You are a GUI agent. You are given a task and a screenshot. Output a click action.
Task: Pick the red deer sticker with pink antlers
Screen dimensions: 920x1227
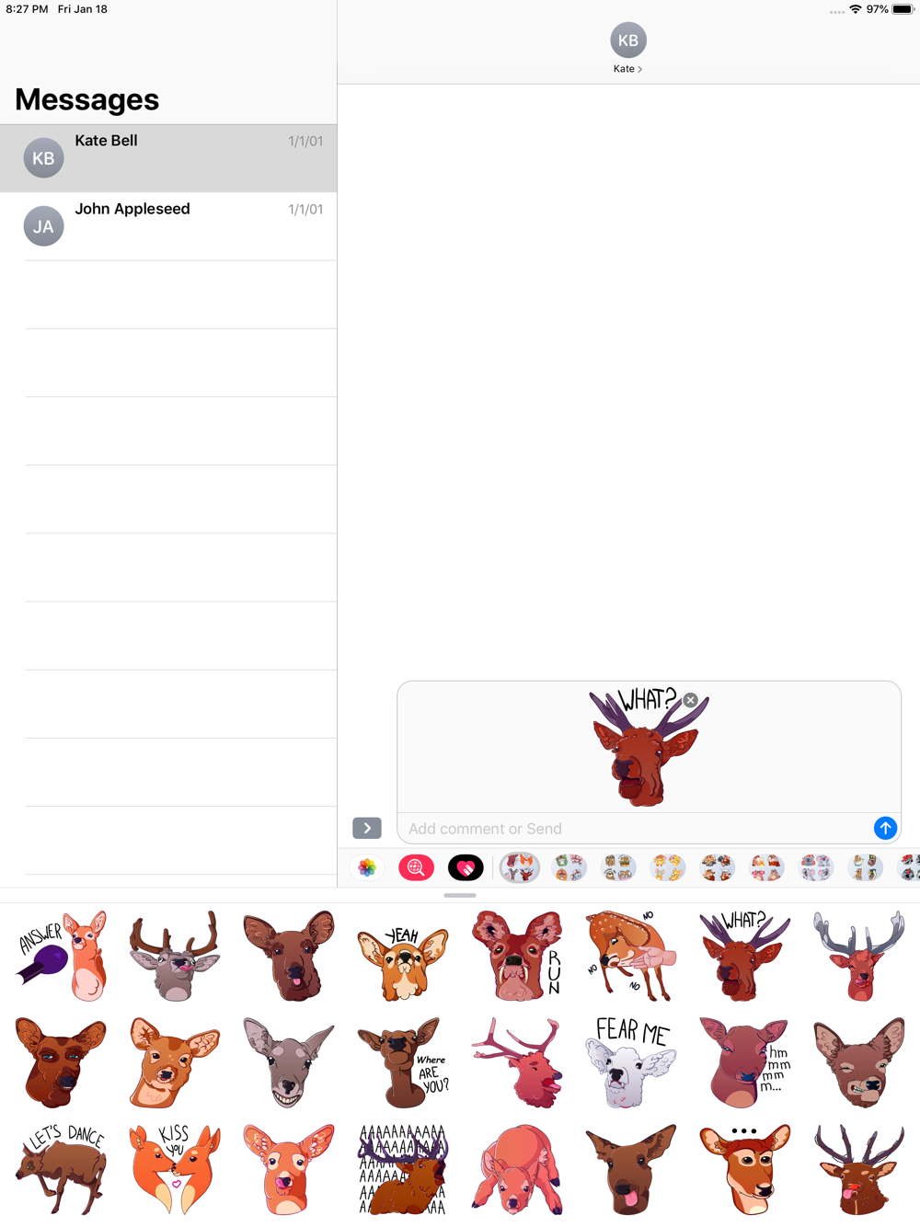pyautogui.click(x=517, y=1063)
